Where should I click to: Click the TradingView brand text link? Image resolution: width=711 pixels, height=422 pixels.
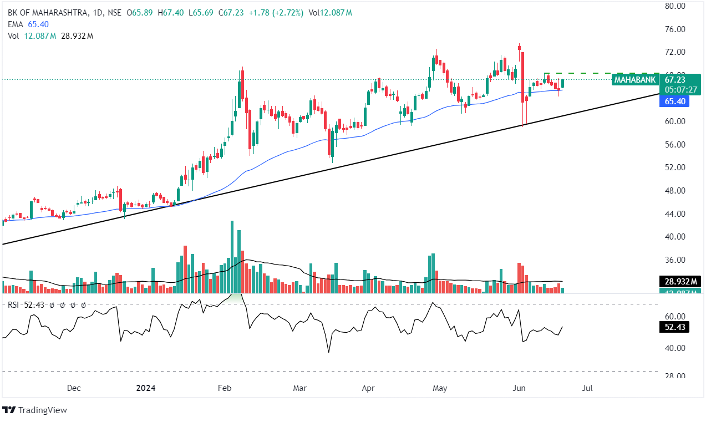(42, 410)
